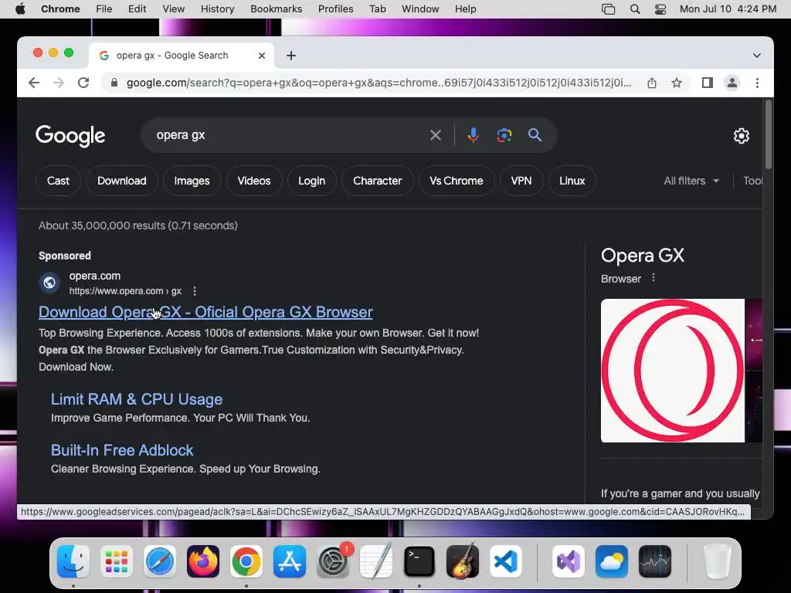Click the forward navigation arrow
Screen dimensions: 791x593
coord(59,83)
